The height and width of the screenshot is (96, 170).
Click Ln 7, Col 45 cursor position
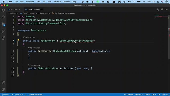point(129,94)
